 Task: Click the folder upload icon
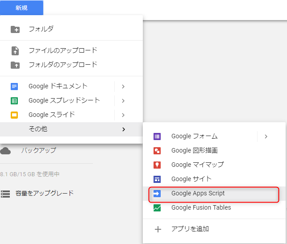point(15,65)
